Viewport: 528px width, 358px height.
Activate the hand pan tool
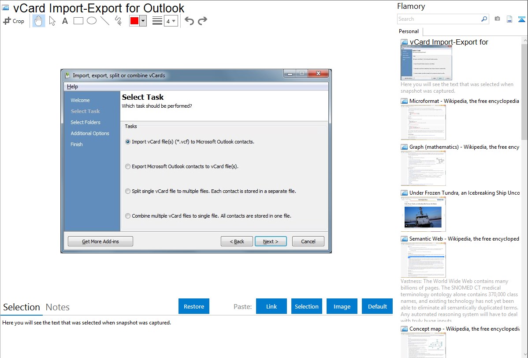pos(38,21)
